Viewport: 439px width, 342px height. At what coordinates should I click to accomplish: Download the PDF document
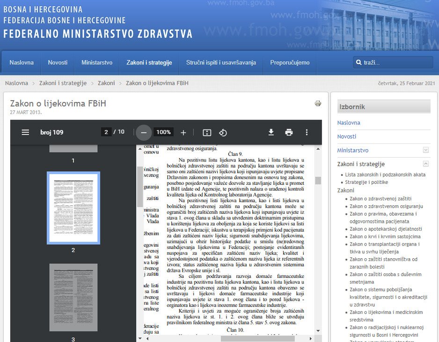[271, 132]
